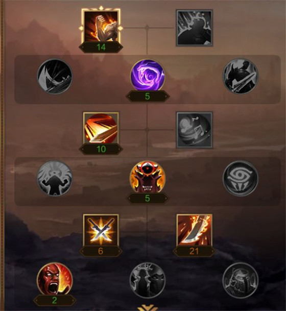Click the purple rose vortex talent icon
This screenshot has width=286, height=311.
[x=148, y=76]
